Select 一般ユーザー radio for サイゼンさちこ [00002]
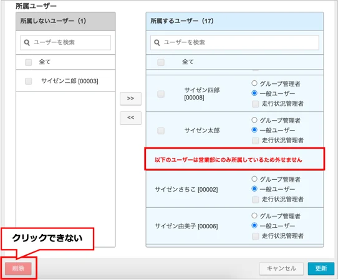Screen dimensions: 338x280 pos(254,189)
